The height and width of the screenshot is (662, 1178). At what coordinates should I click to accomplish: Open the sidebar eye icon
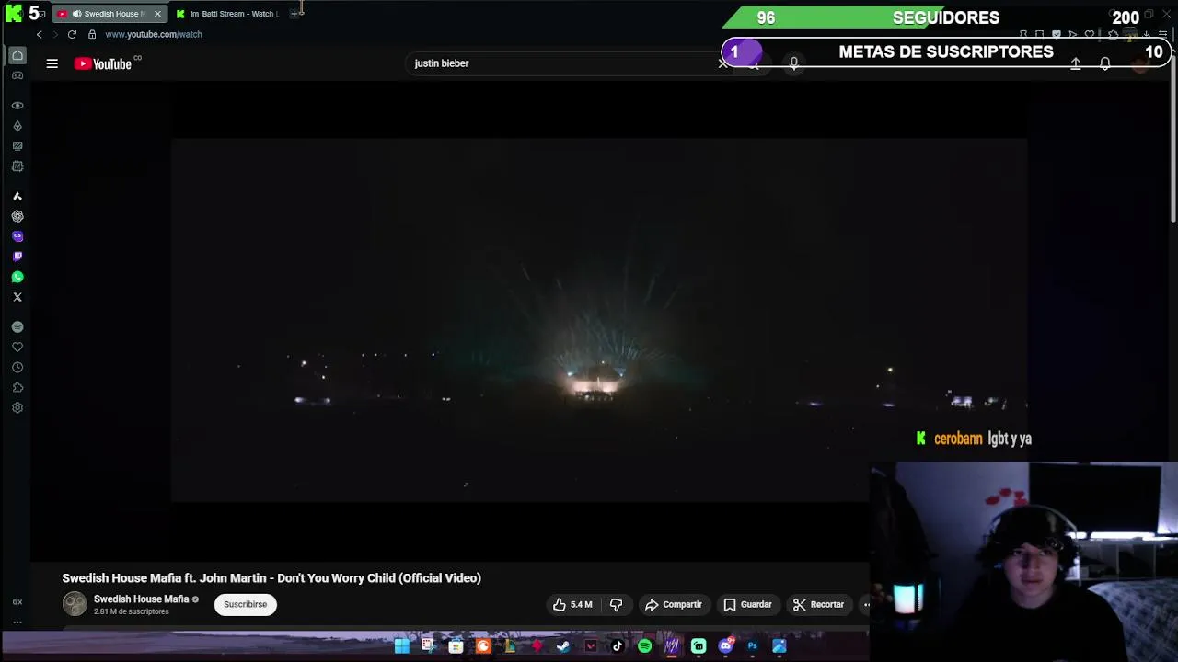click(x=17, y=106)
